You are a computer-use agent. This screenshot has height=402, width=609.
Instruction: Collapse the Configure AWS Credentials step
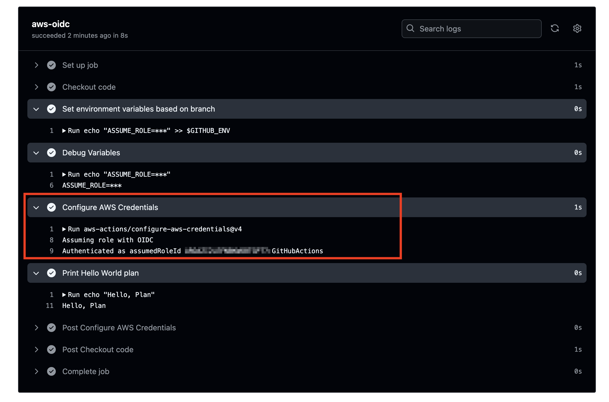pyautogui.click(x=36, y=207)
